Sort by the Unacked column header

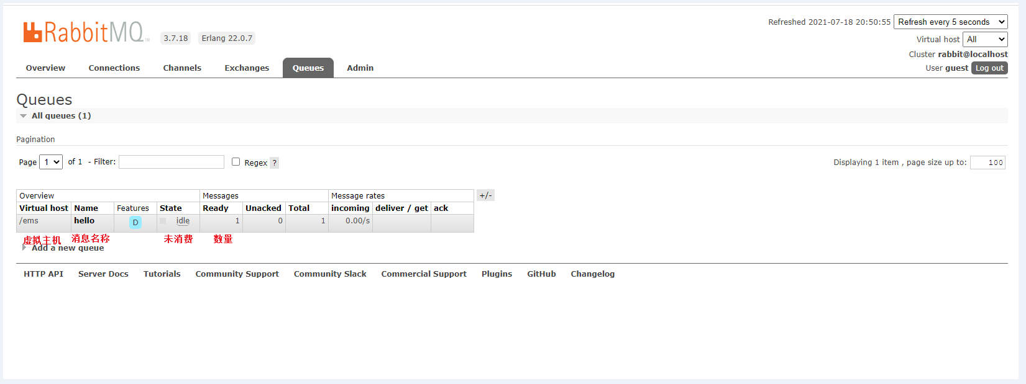point(263,208)
